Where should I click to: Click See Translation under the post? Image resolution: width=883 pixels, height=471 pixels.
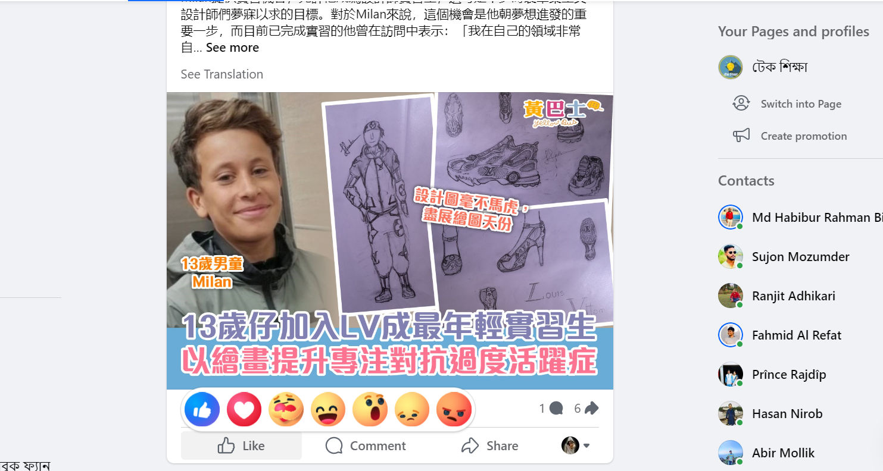click(222, 74)
